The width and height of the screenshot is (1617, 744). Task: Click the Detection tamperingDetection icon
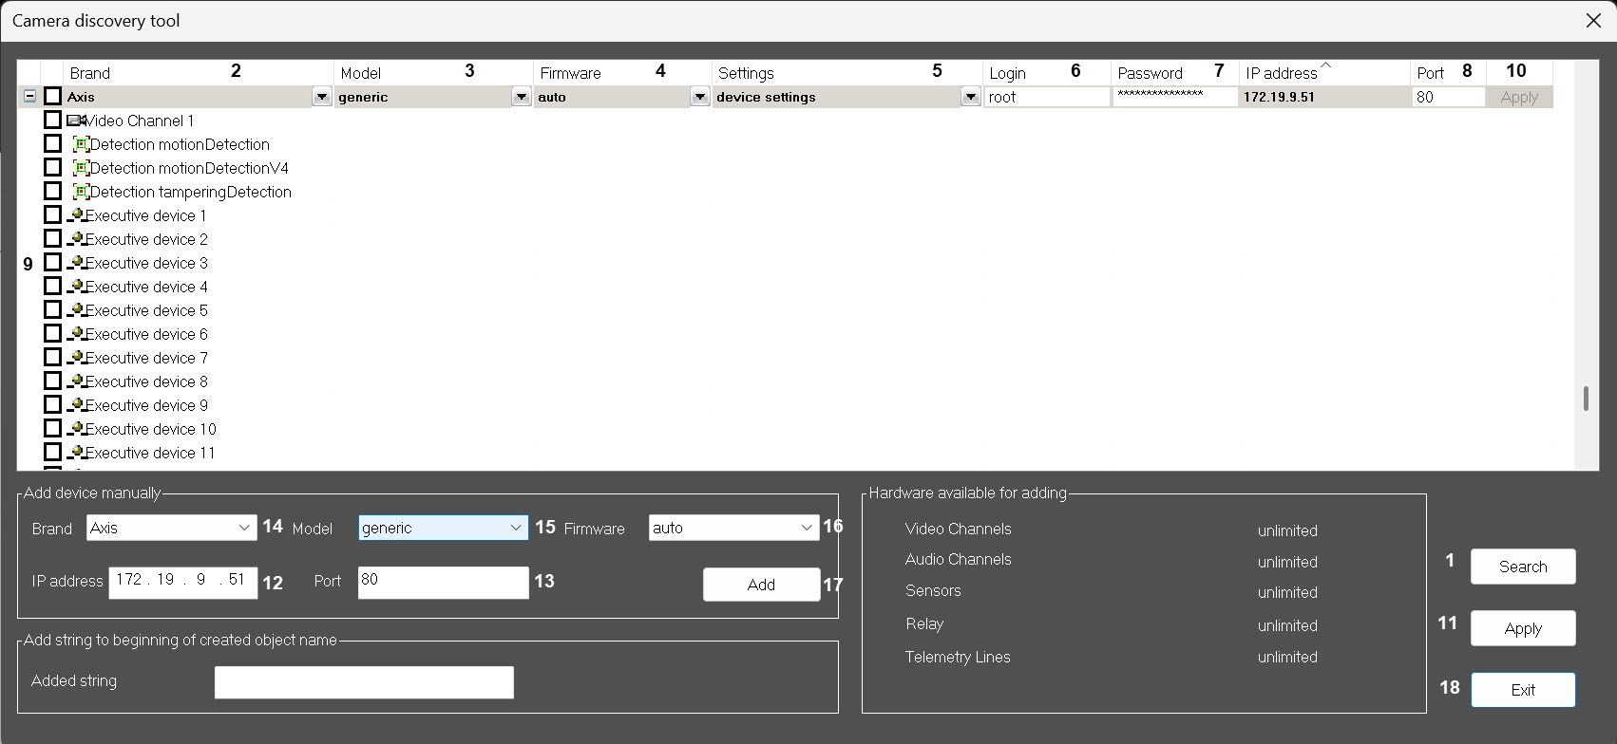[x=81, y=192]
